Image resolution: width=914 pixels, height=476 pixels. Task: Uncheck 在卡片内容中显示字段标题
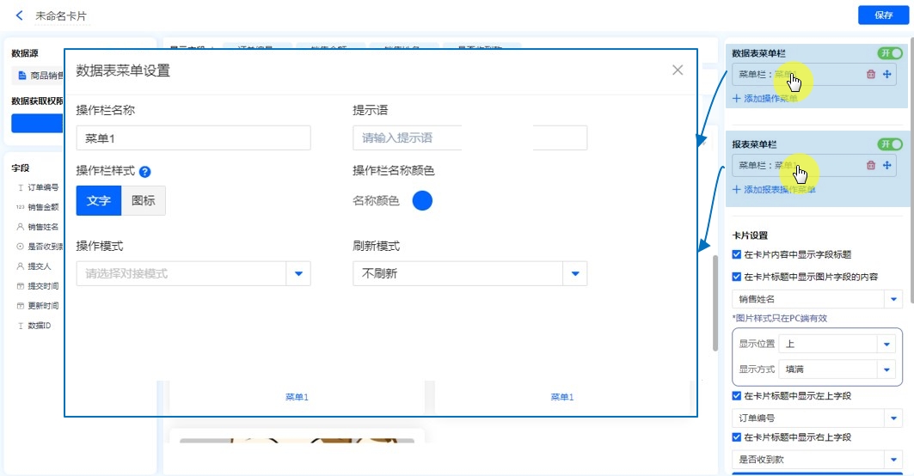point(736,254)
